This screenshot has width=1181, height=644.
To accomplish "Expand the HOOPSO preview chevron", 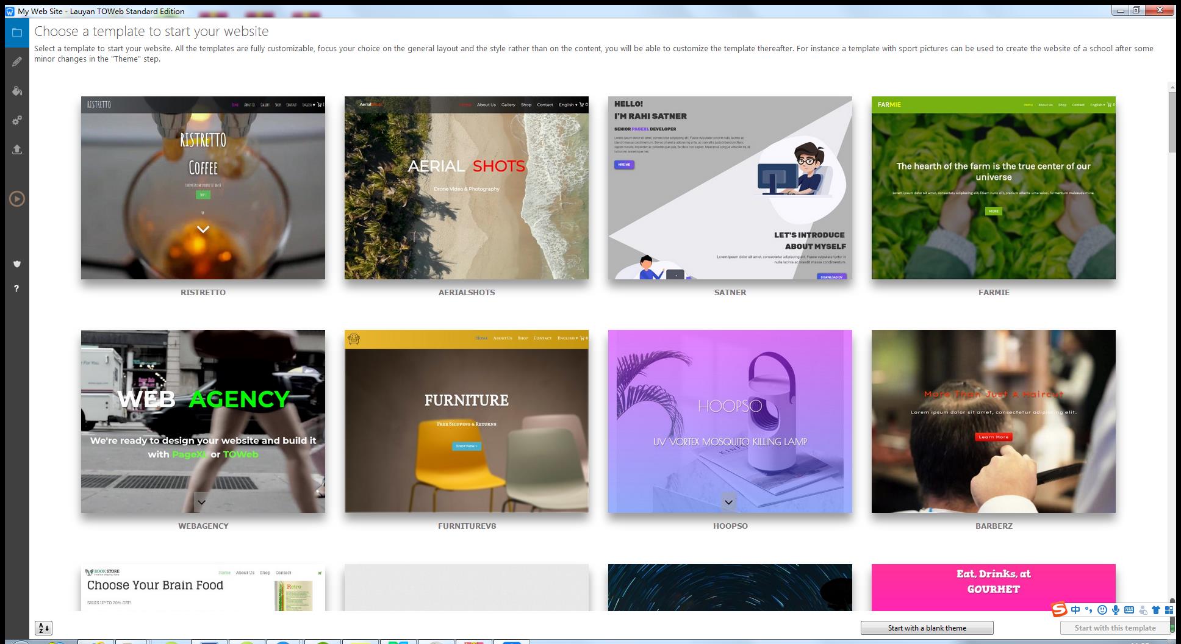I will [728, 502].
